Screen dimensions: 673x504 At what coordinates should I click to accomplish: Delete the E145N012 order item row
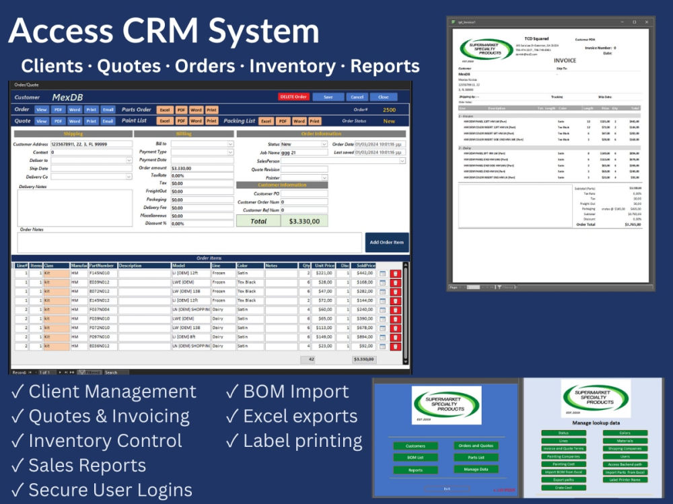[x=395, y=301]
